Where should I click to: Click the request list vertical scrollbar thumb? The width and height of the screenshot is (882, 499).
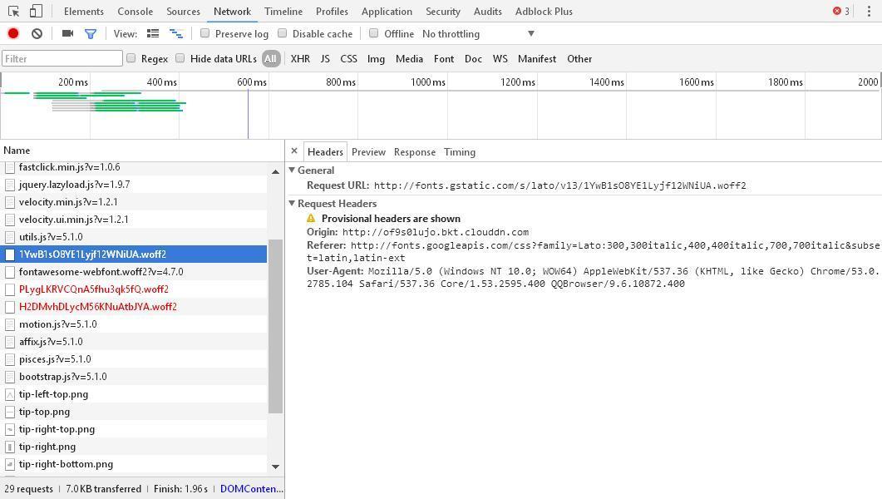point(275,326)
